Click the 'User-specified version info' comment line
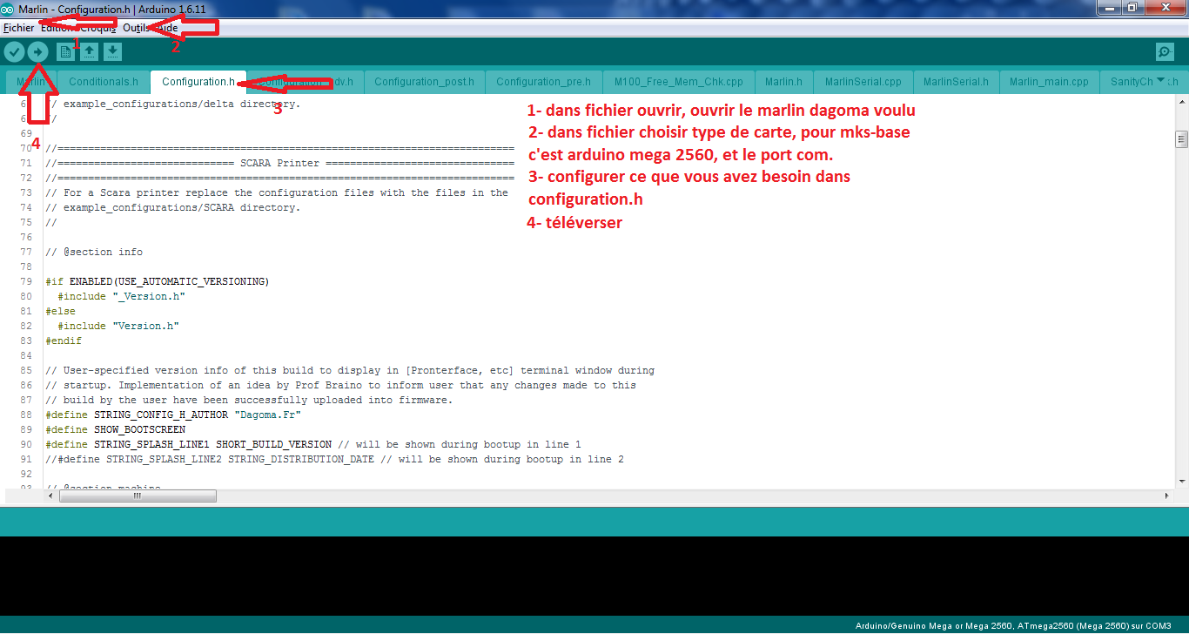The width and height of the screenshot is (1189, 634). pyautogui.click(x=350, y=370)
